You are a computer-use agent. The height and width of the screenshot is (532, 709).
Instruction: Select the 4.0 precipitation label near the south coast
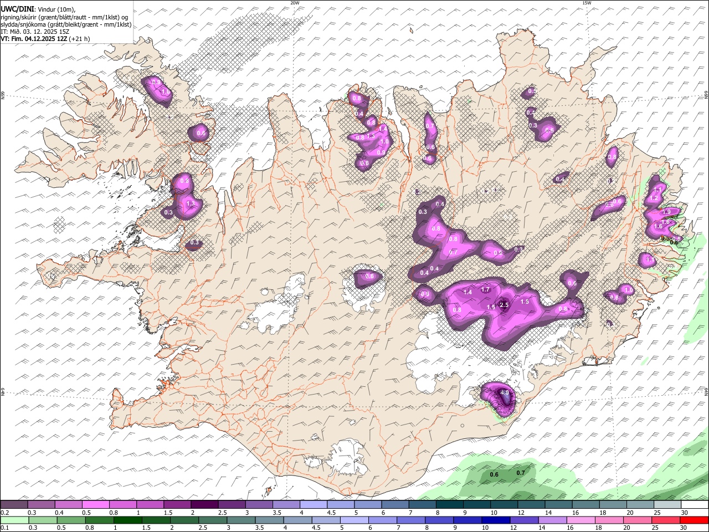tap(505, 392)
